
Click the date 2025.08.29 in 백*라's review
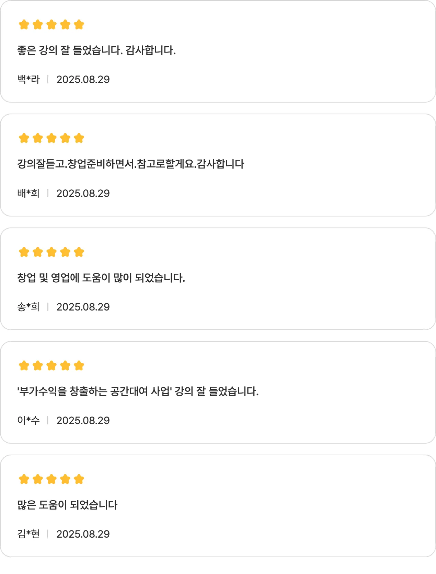pyautogui.click(x=83, y=79)
